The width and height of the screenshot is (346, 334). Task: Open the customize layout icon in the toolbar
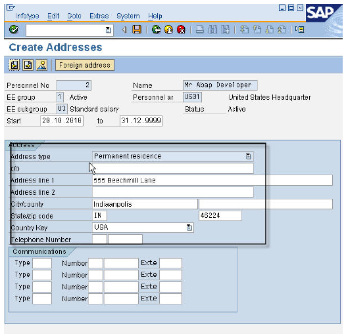tap(300, 30)
